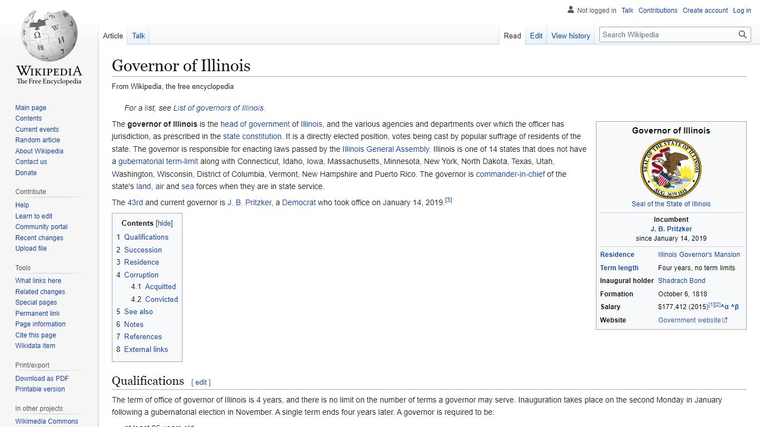Open Illinois Governor's Mansion link
Image resolution: width=760 pixels, height=427 pixels.
[699, 255]
